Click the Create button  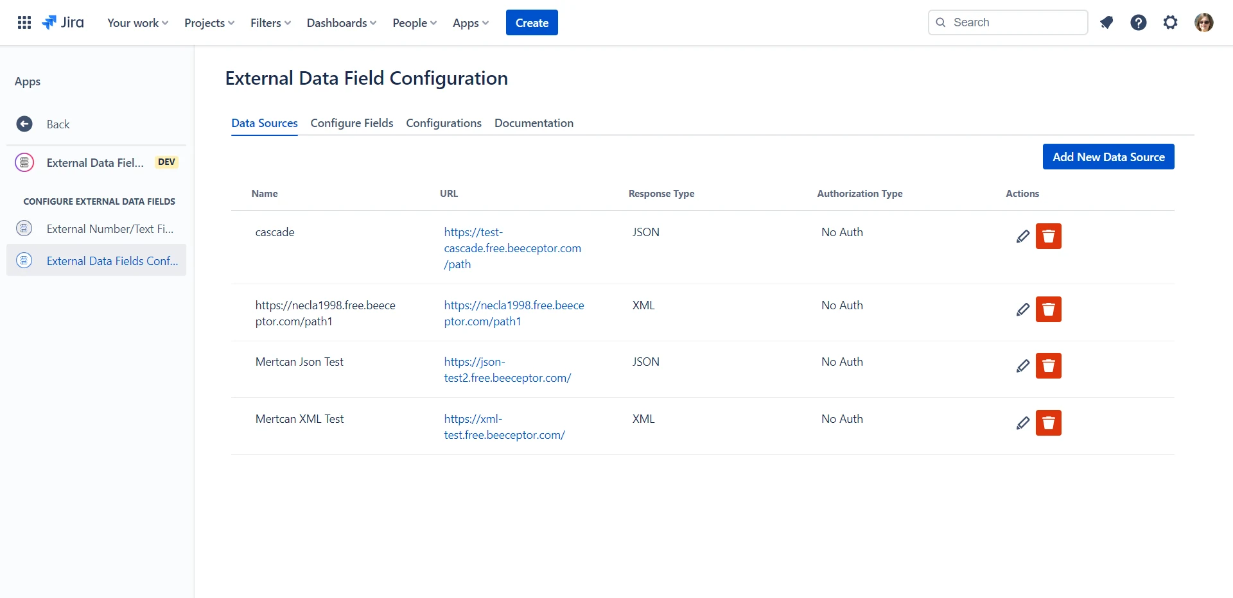click(x=532, y=22)
